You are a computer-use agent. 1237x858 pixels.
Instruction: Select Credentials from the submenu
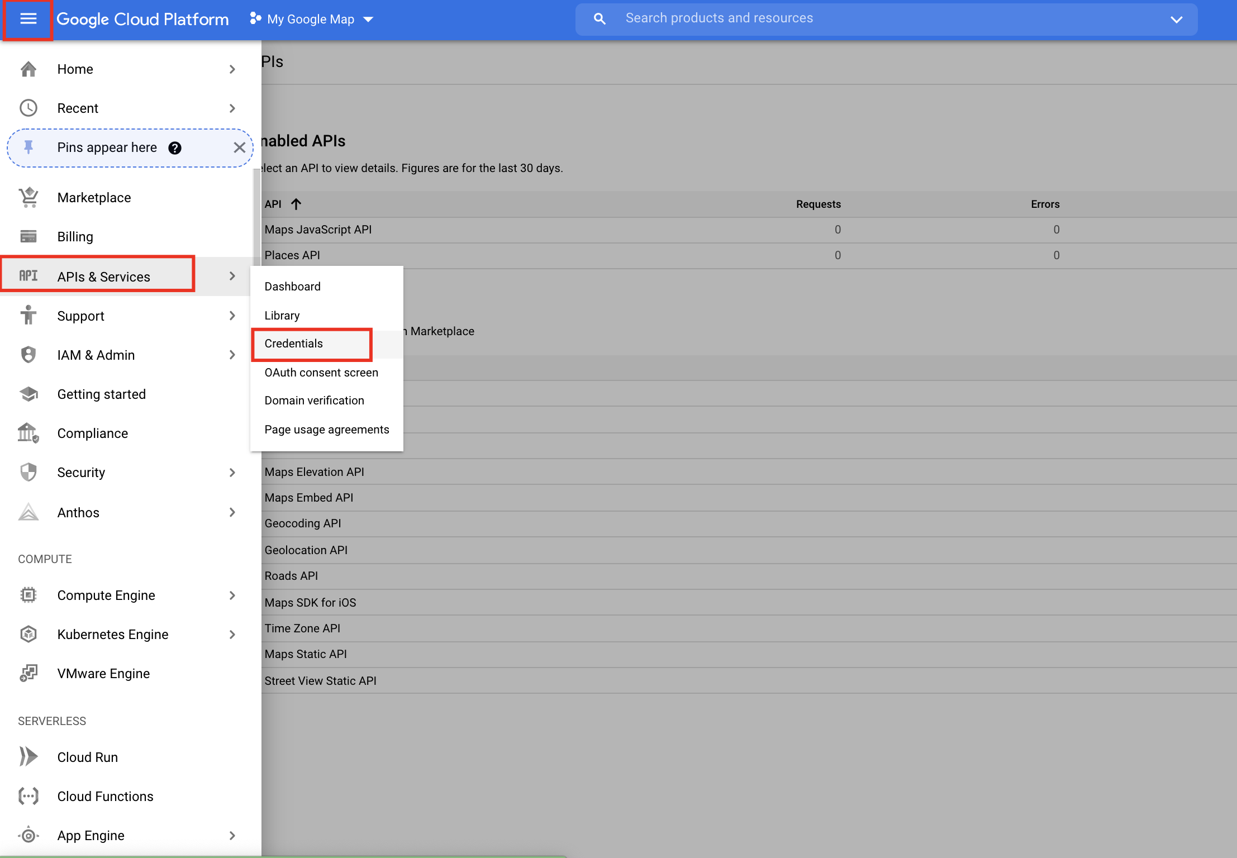pos(294,344)
